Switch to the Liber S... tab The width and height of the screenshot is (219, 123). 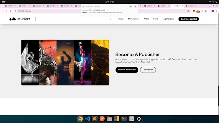tap(149, 6)
